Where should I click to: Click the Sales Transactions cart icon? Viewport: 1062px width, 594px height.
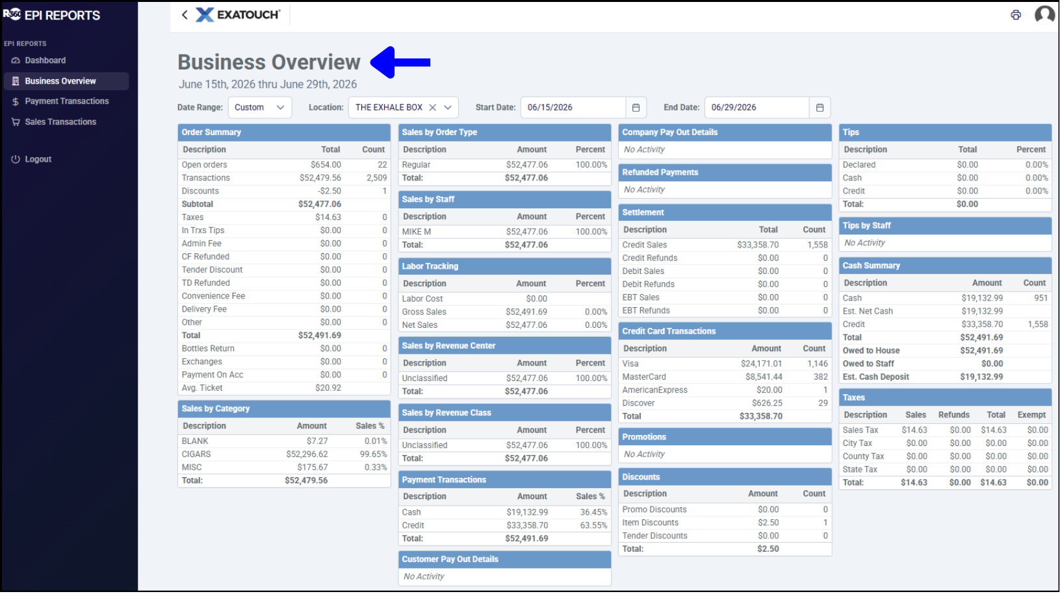click(16, 122)
